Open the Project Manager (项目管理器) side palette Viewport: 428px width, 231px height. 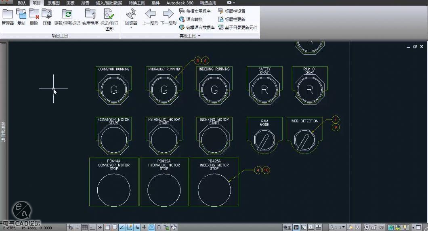click(3, 132)
